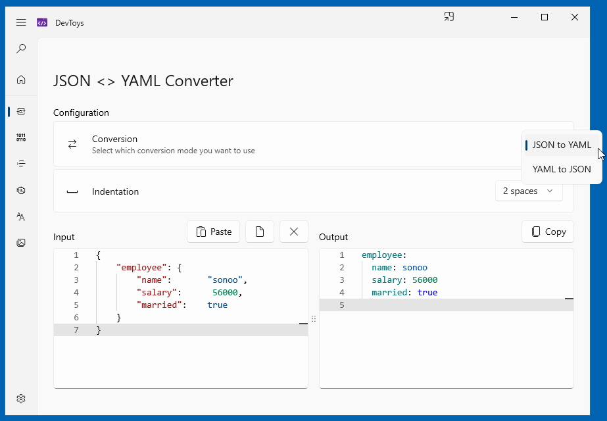
Task: Grab the splitter handle between Input and Output
Action: (314, 318)
